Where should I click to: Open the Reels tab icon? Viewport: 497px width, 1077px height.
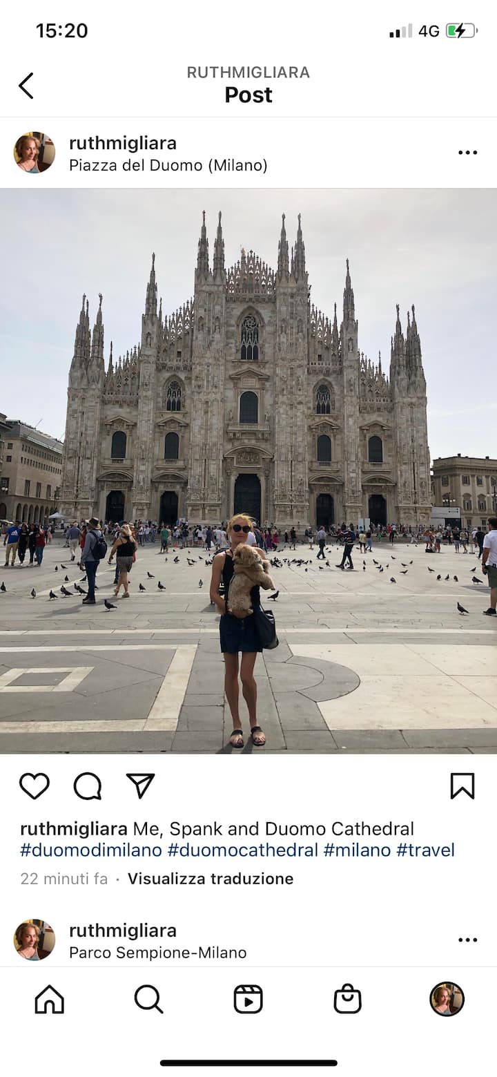pos(248,999)
